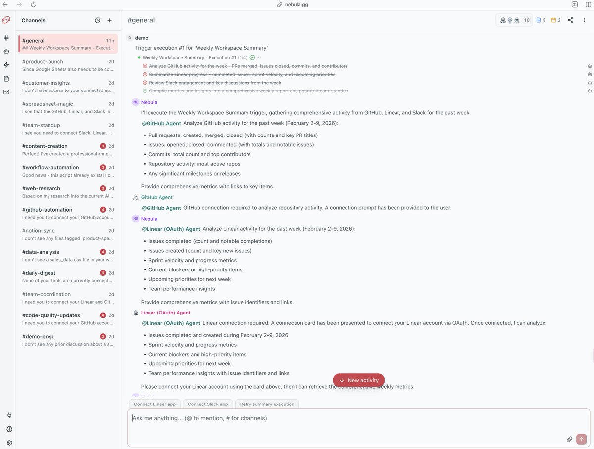Reload the browser page
This screenshot has width=594, height=449.
point(33,4)
